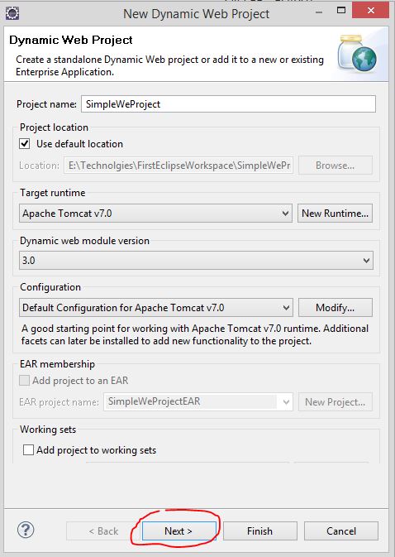The height and width of the screenshot is (557, 395).
Task: Maximize the dialog window
Action: click(341, 10)
